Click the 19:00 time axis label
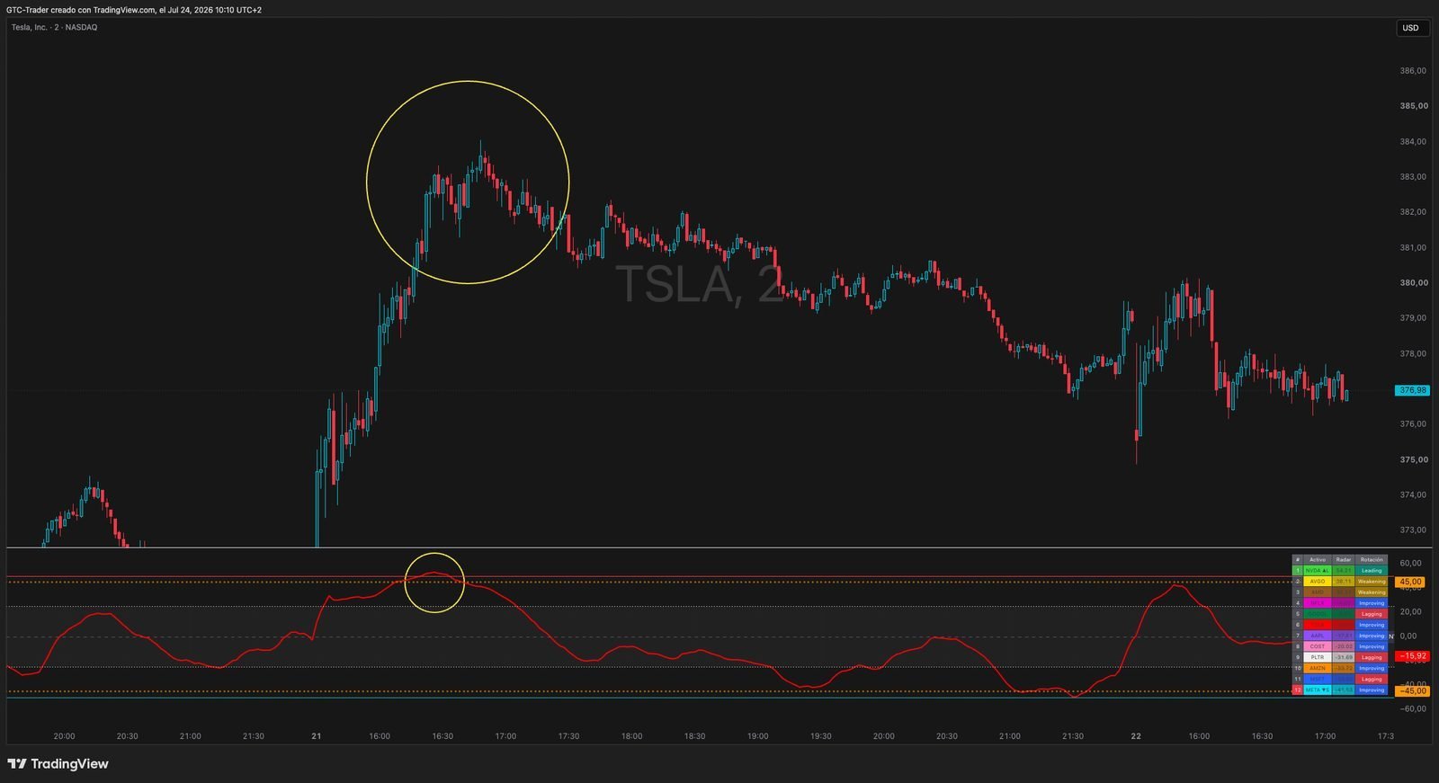This screenshot has height=783, width=1439. 757,736
